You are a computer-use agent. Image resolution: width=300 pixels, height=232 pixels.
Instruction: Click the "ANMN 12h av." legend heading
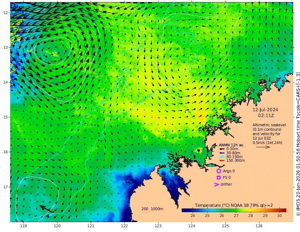pyautogui.click(x=231, y=145)
